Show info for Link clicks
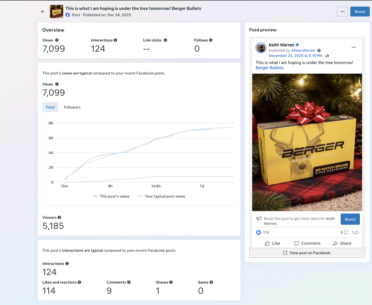Image resolution: width=372 pixels, height=305 pixels. (x=165, y=40)
